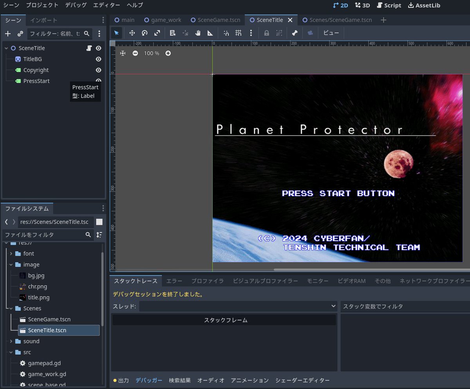Toggle visibility of SceneTitle node
This screenshot has height=389, width=470.
pos(99,48)
